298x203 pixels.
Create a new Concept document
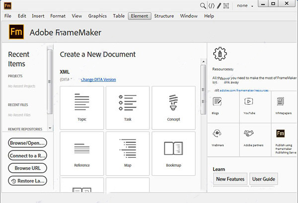173,107
